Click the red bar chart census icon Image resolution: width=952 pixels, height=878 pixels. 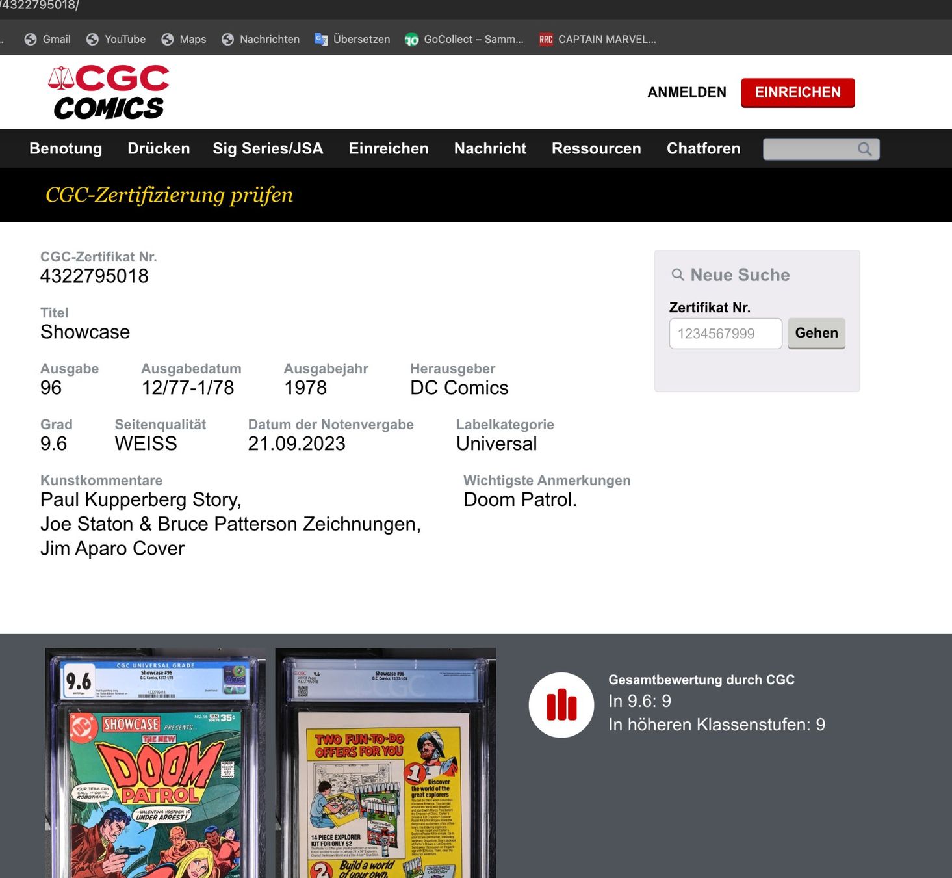(561, 705)
